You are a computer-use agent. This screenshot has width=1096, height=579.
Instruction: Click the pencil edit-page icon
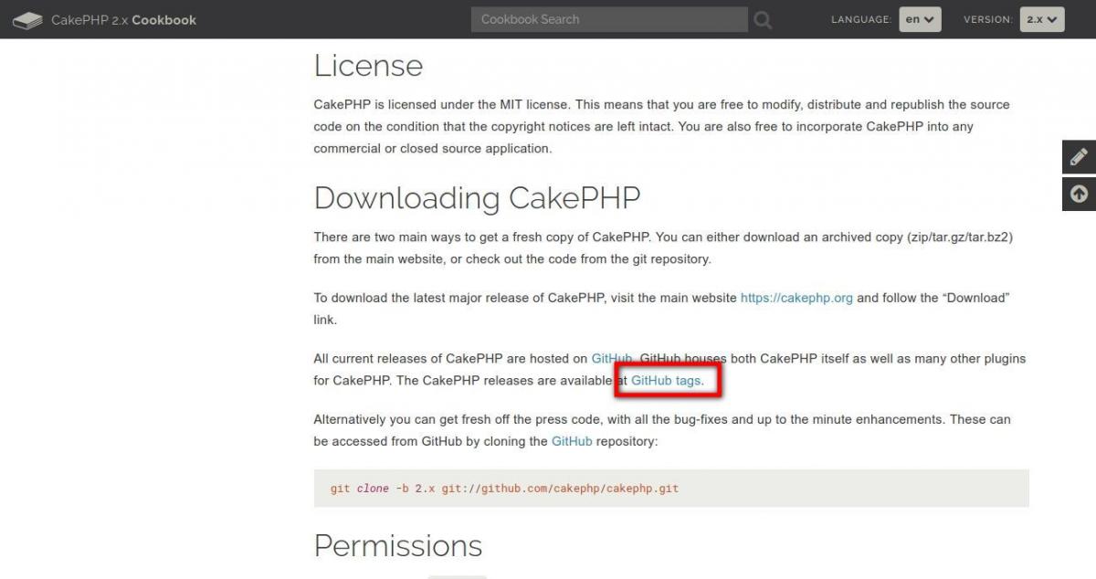coord(1079,157)
